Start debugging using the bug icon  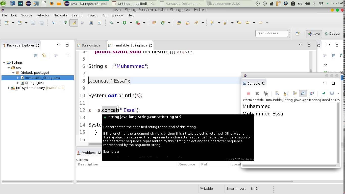[111, 23]
